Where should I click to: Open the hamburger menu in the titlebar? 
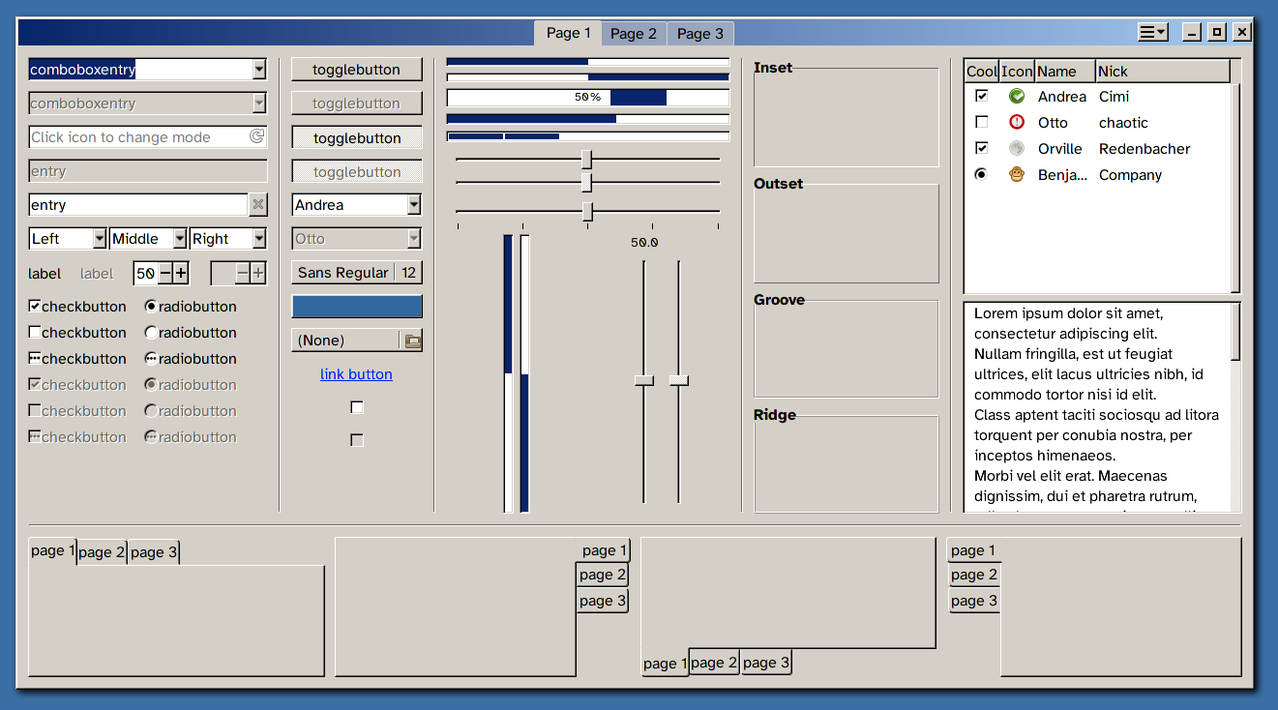click(1152, 32)
